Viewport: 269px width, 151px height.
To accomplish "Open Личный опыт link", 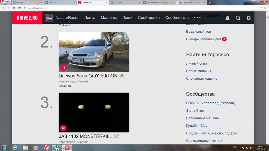I will [x=197, y=63].
